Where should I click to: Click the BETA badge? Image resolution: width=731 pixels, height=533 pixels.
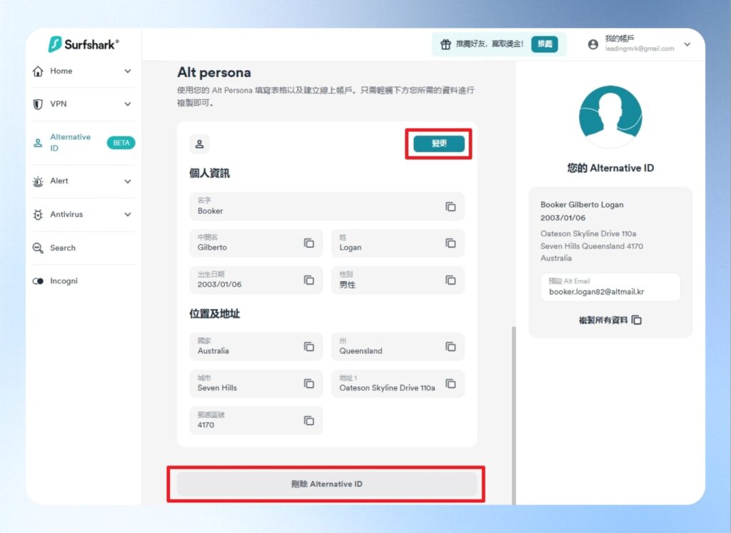(x=121, y=143)
